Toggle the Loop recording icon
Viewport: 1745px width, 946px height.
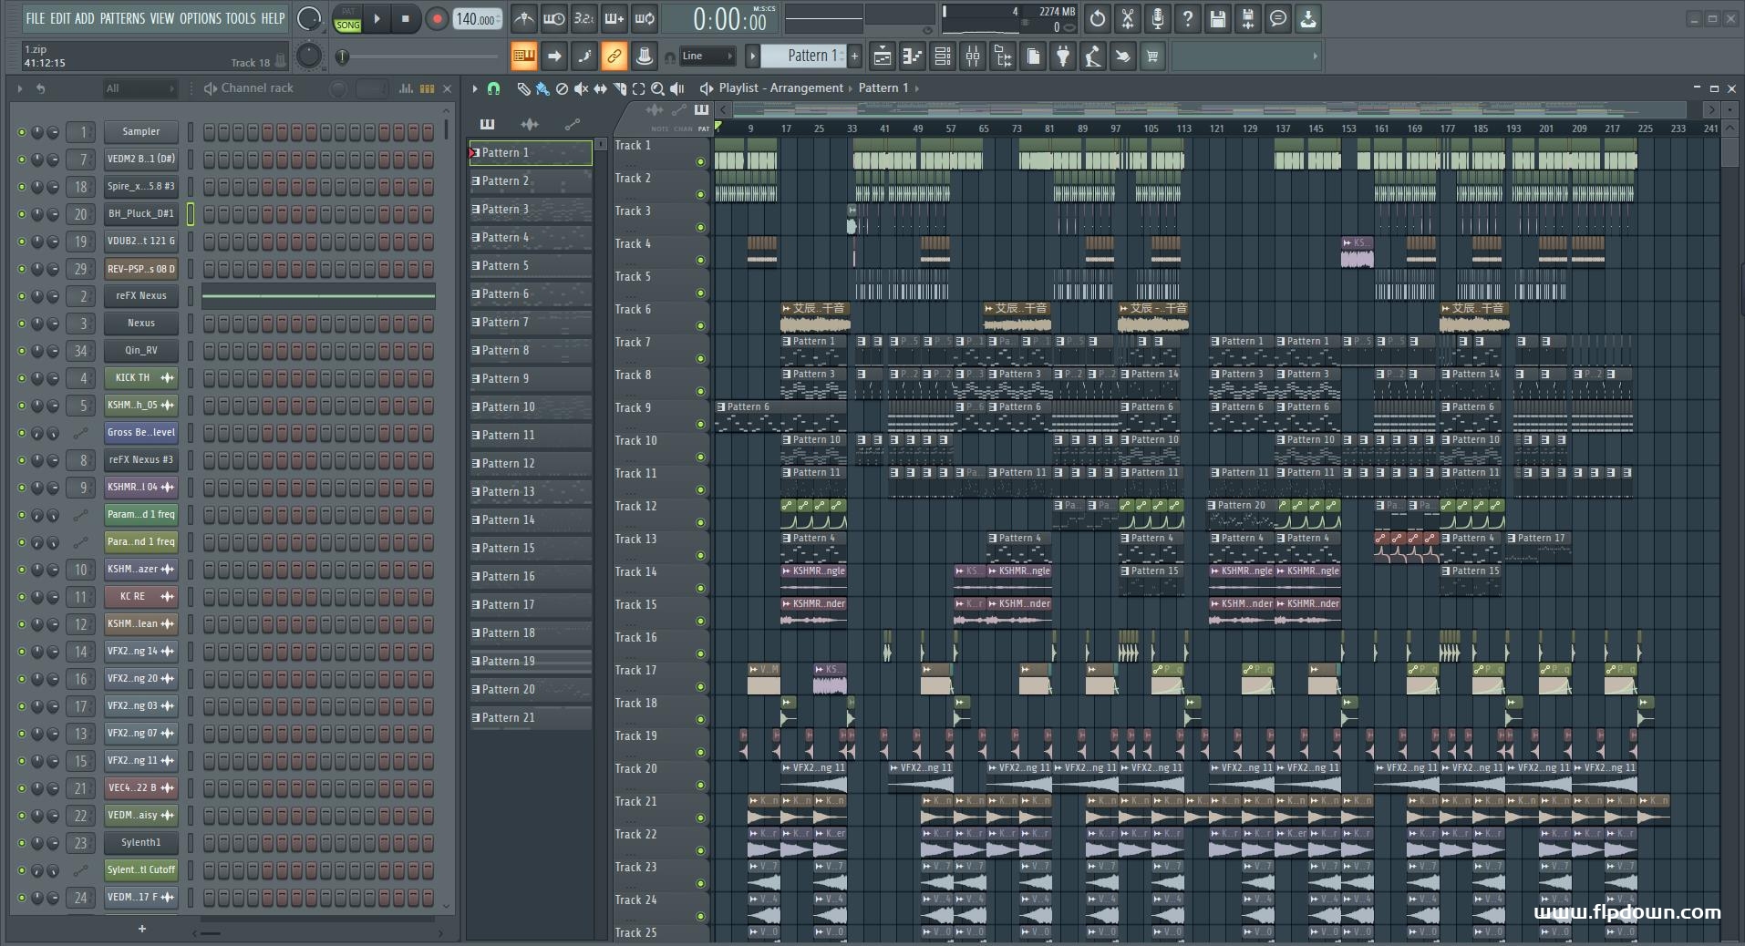coord(644,18)
